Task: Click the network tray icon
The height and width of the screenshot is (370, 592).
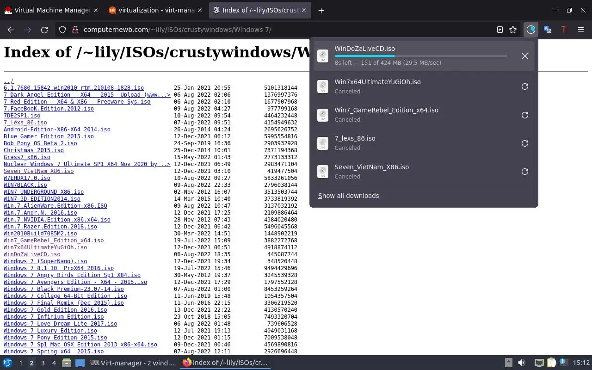Action: point(539,363)
